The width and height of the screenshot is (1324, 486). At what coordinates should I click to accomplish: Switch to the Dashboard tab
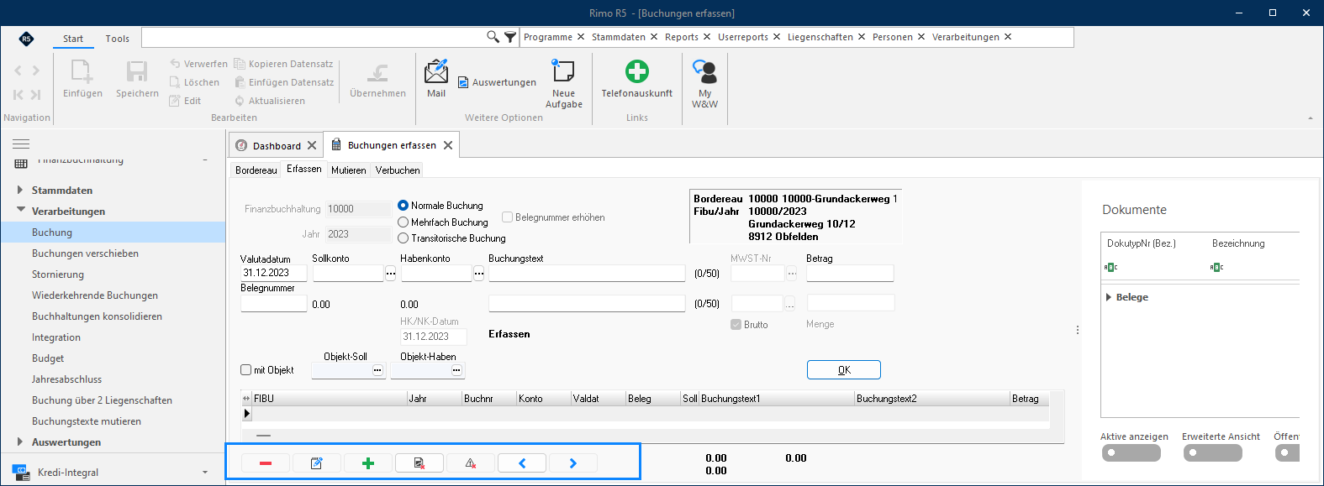(277, 145)
